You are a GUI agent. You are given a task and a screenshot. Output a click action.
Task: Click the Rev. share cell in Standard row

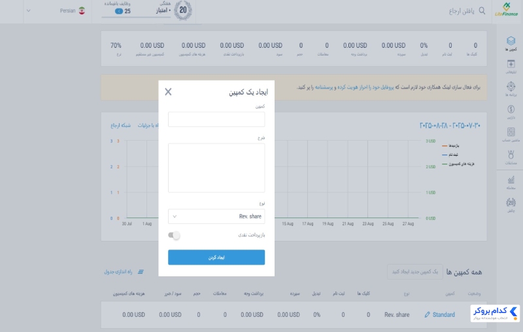tap(397, 314)
